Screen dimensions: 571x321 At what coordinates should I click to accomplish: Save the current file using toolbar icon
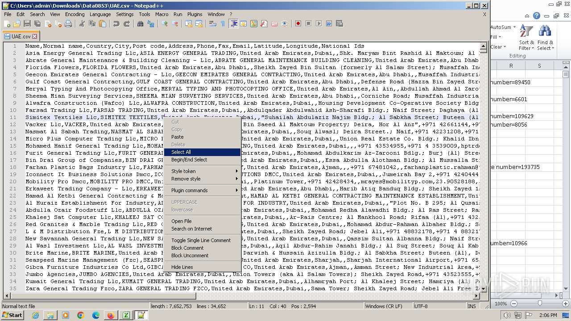point(27,24)
